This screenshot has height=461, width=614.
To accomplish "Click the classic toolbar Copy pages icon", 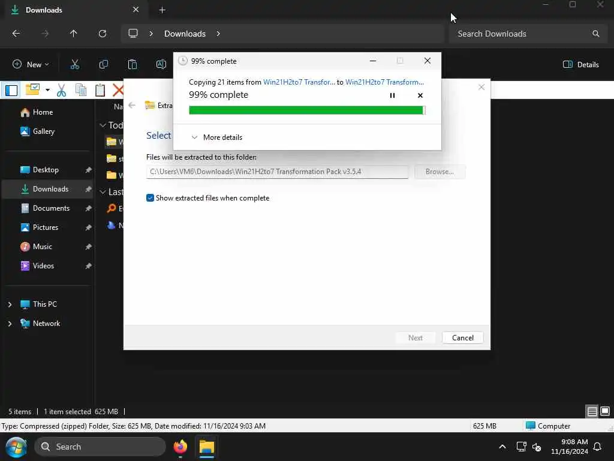I will coord(81,90).
